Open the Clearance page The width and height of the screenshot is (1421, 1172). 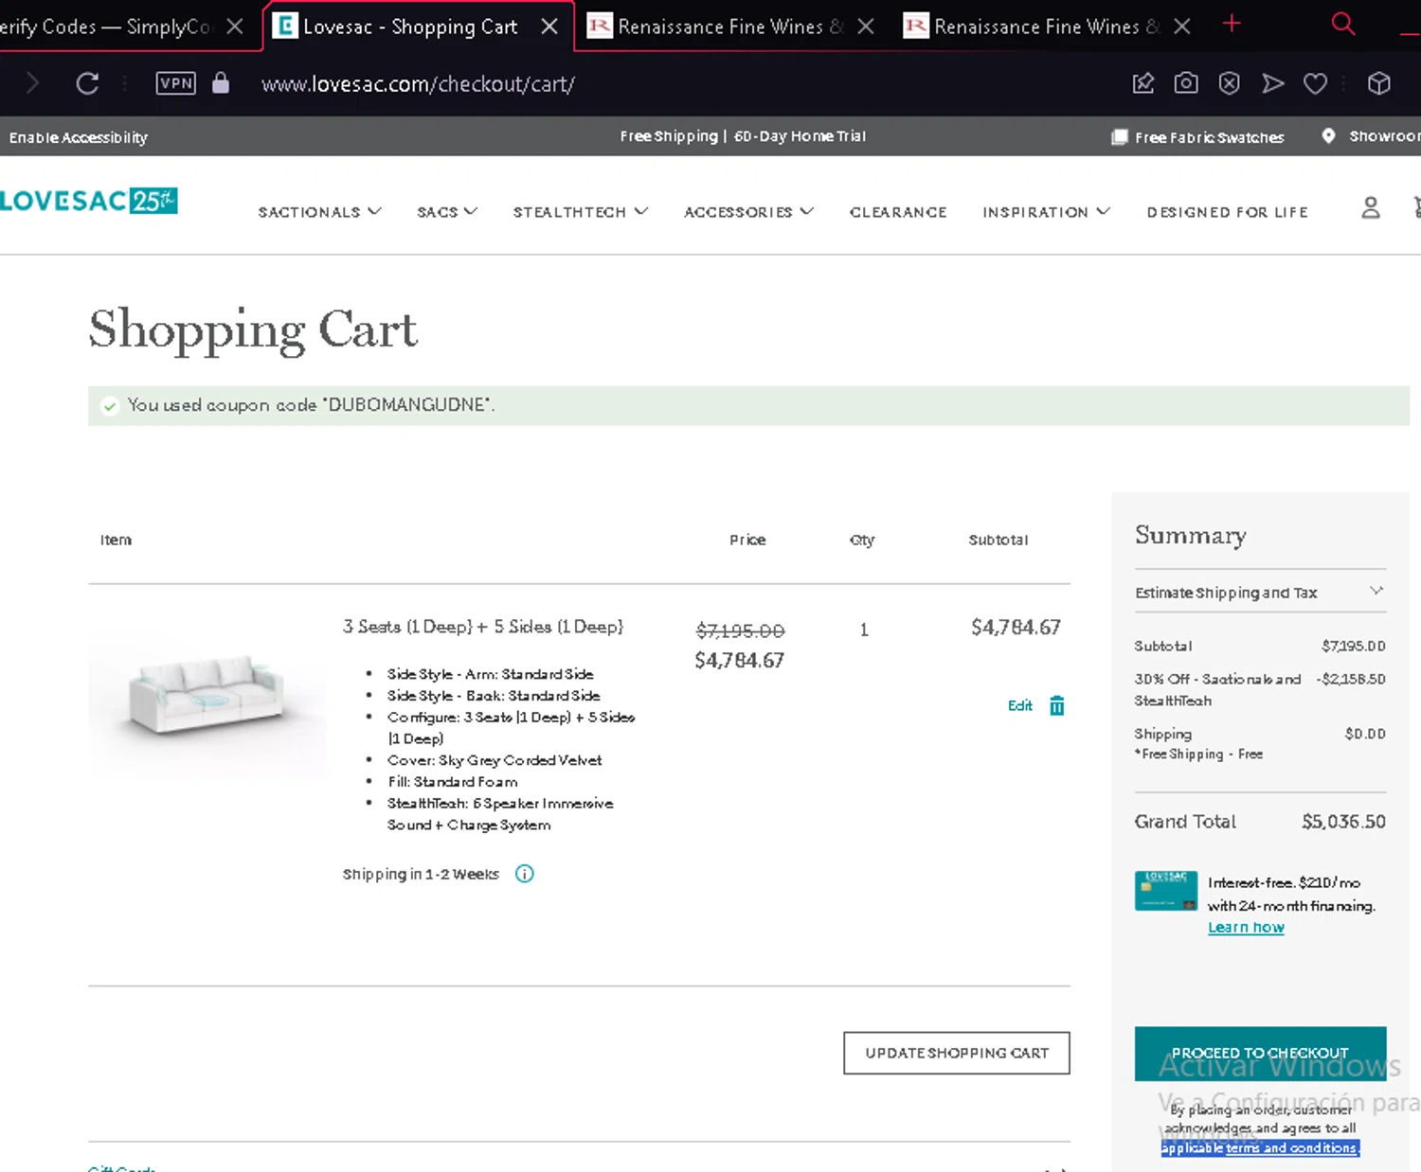pos(898,212)
